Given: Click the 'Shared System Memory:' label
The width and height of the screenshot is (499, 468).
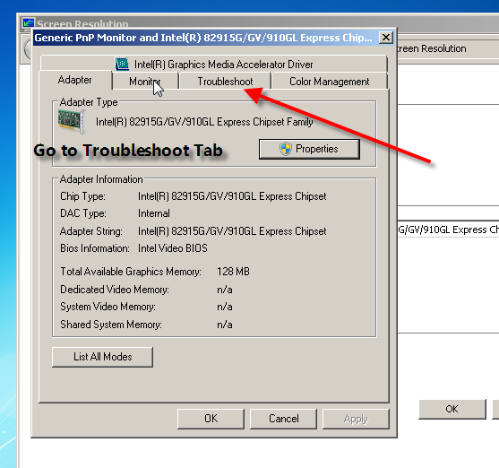Looking at the screenshot, I should tap(111, 325).
